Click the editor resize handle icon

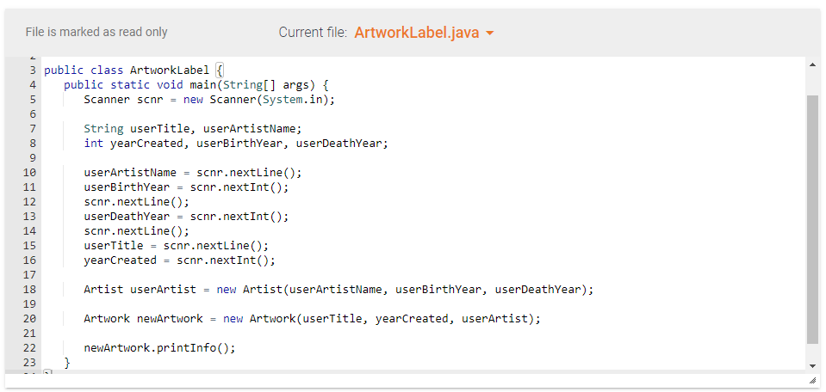point(812,381)
